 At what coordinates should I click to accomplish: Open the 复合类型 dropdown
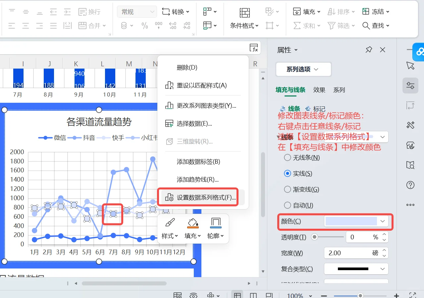tap(356, 269)
